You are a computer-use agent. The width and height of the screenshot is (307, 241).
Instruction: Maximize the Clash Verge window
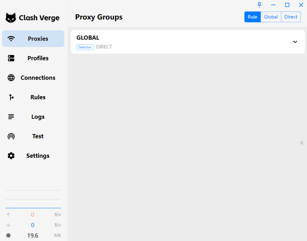[287, 5]
